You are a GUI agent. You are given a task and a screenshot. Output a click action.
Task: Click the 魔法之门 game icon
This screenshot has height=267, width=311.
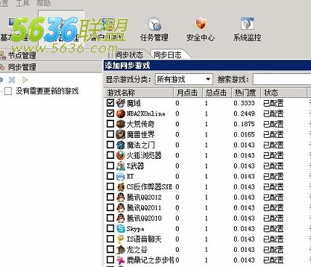coord(121,145)
